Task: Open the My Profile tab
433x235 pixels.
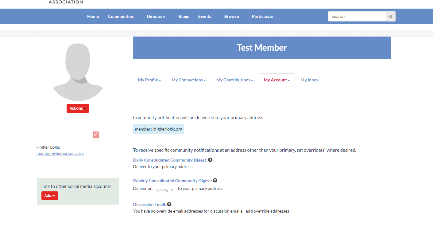Action: (149, 80)
